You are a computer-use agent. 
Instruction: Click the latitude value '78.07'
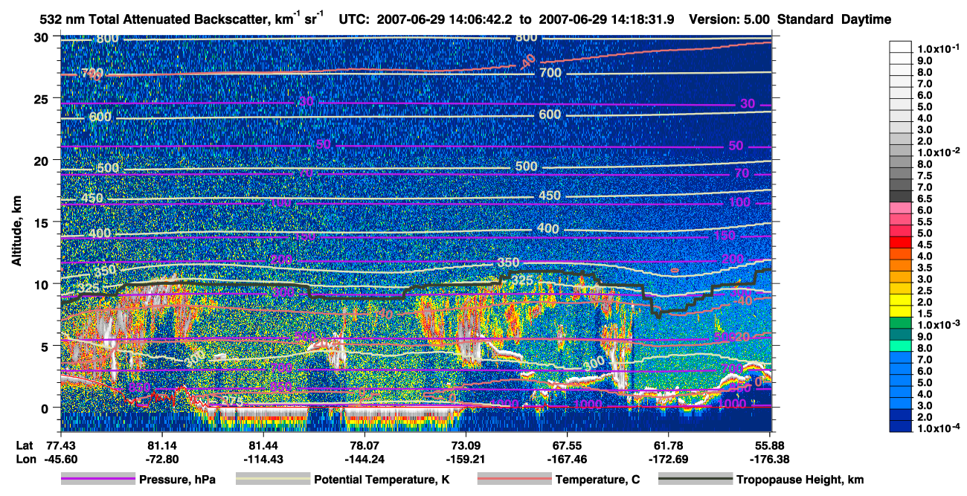click(x=364, y=445)
